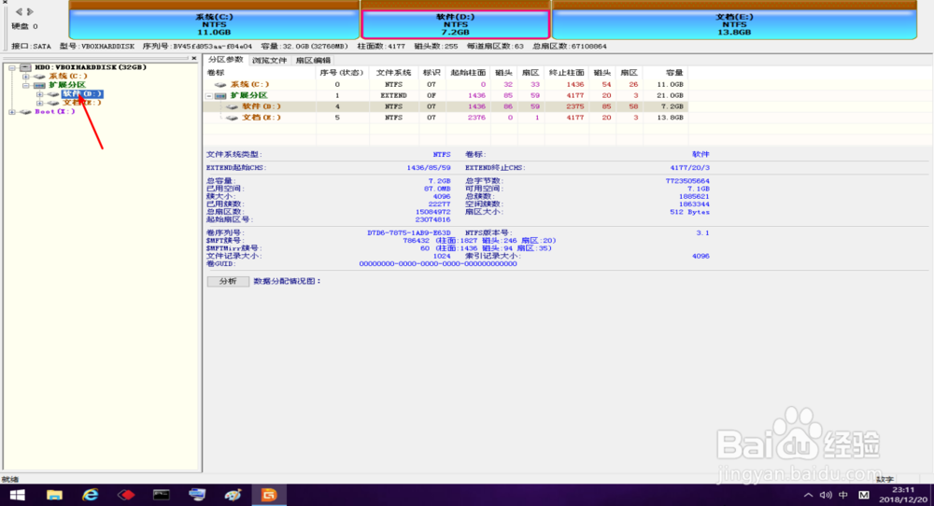
Task: Click the Boot(X:) drive icon in the tree
Action: point(25,112)
